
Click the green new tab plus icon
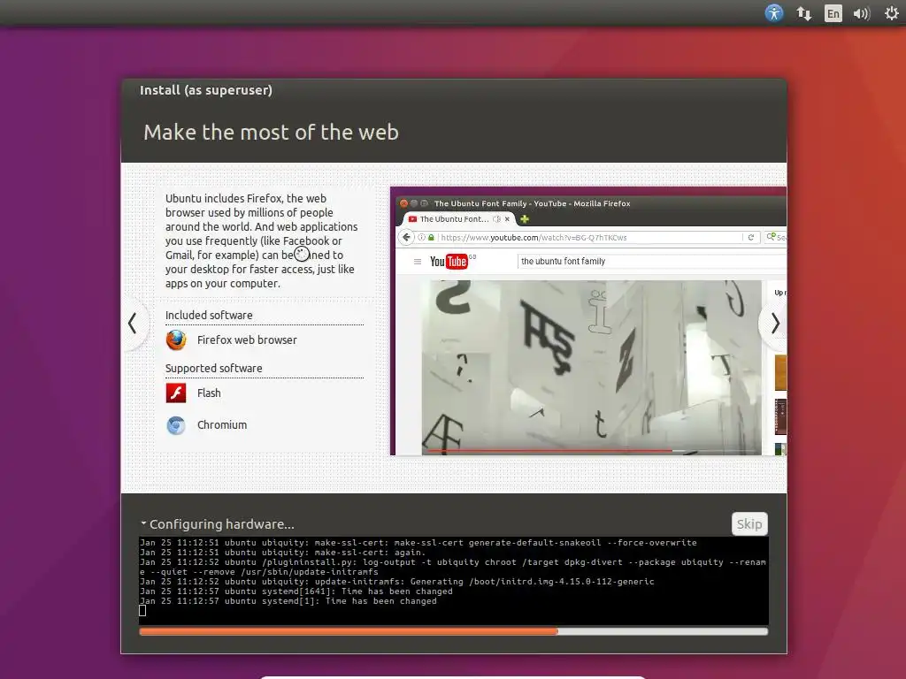tap(525, 219)
